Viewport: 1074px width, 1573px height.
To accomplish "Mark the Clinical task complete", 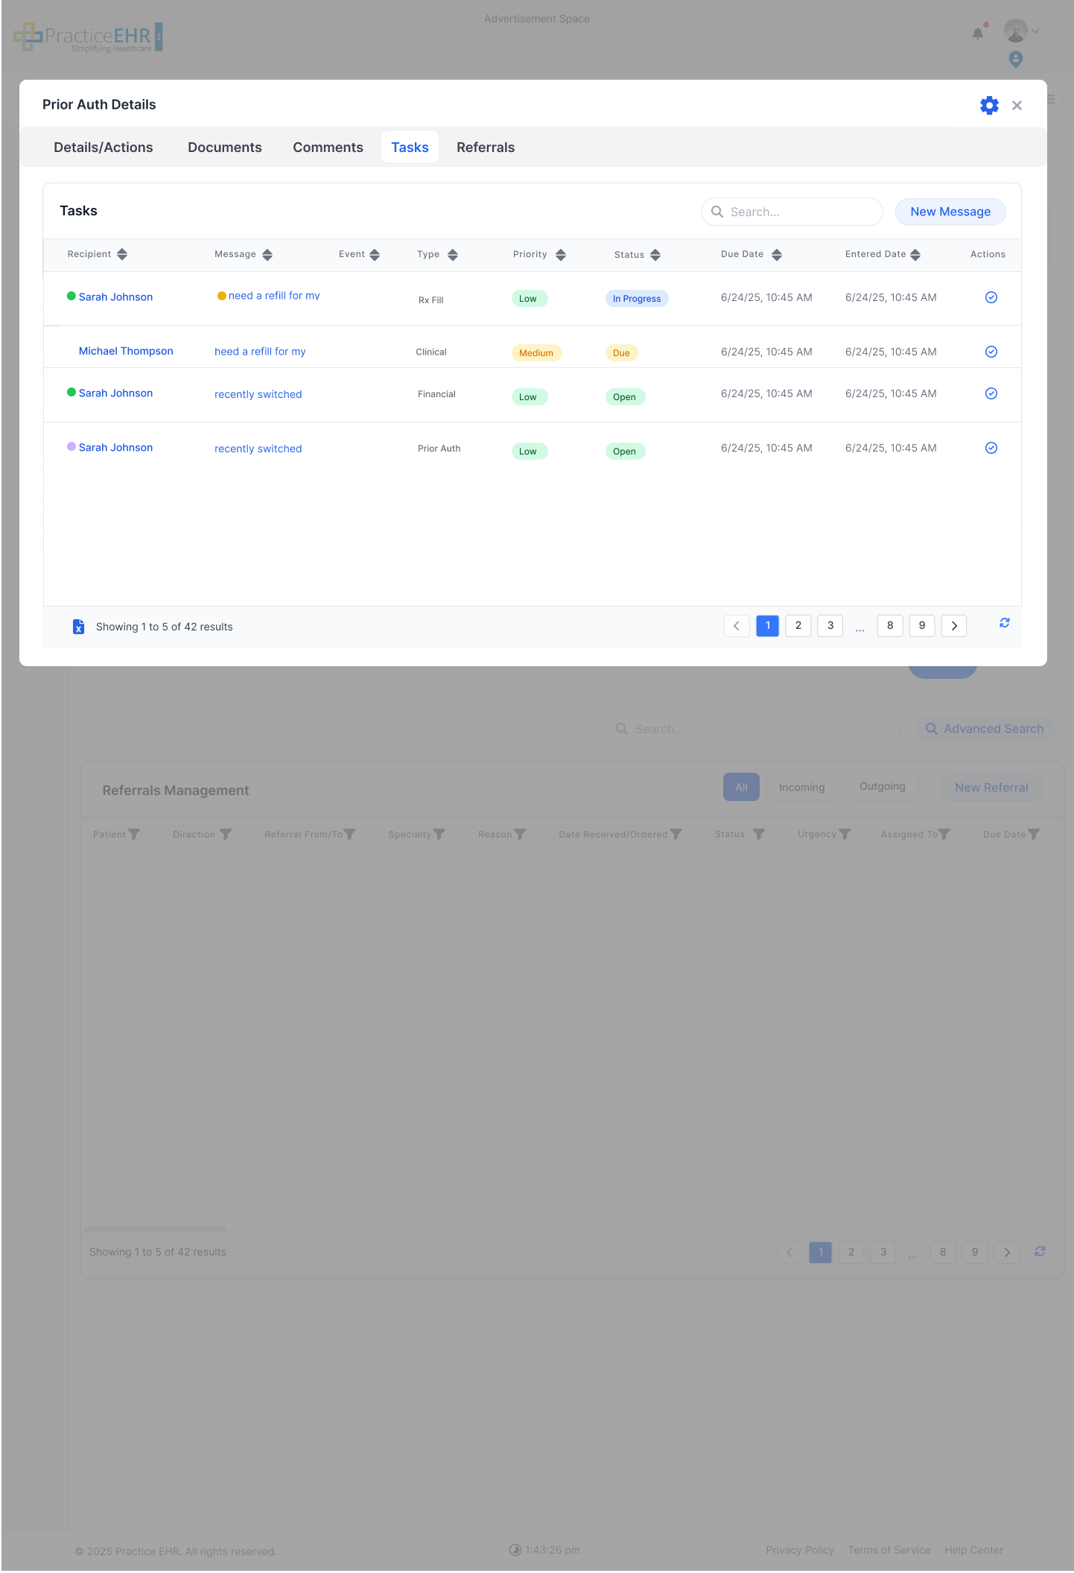I will point(991,352).
